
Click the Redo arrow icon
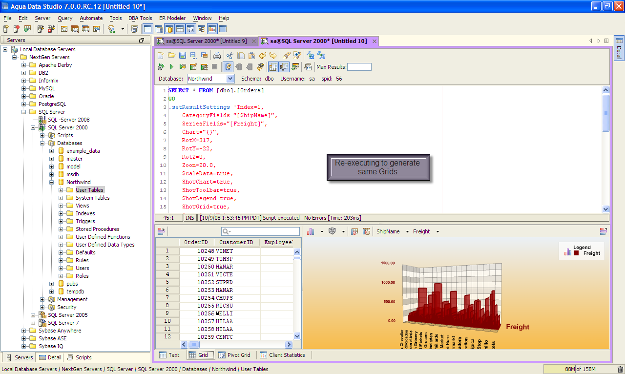coord(273,55)
